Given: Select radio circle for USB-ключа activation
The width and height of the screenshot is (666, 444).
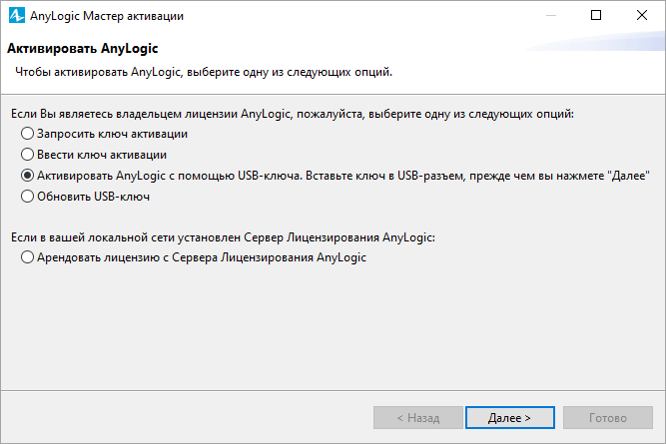Looking at the screenshot, I should point(27,176).
